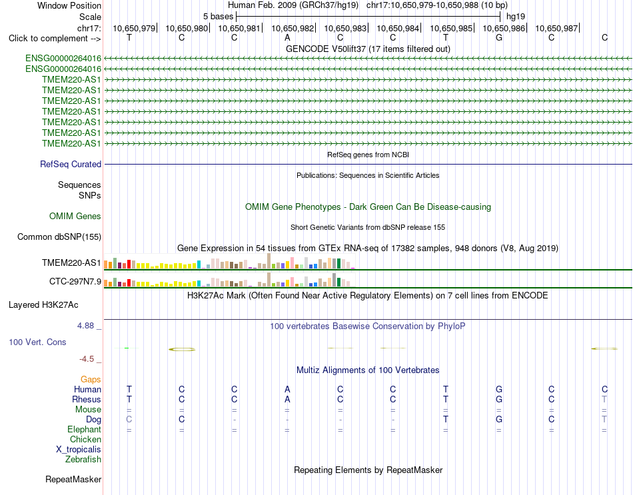Click position label 10,650,985 on the ruler
Viewport: 633px width, 495px height.
(x=451, y=28)
